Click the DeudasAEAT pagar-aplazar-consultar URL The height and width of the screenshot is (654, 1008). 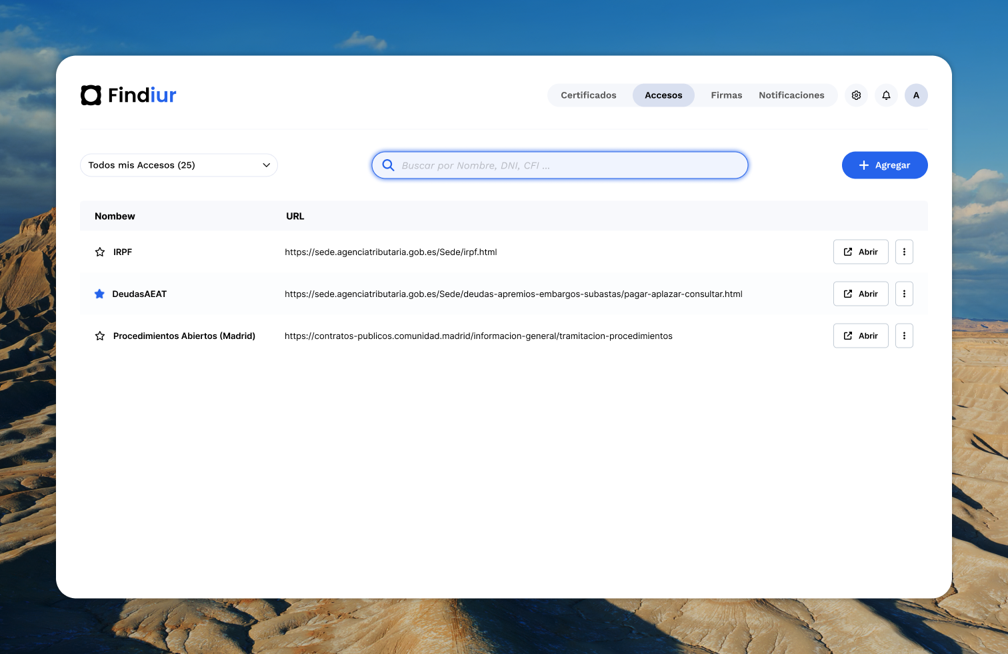click(x=513, y=294)
